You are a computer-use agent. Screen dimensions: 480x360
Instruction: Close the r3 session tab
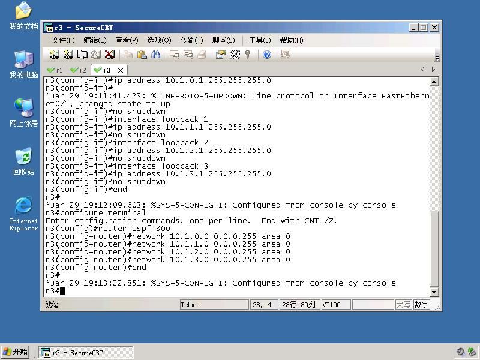[121, 70]
